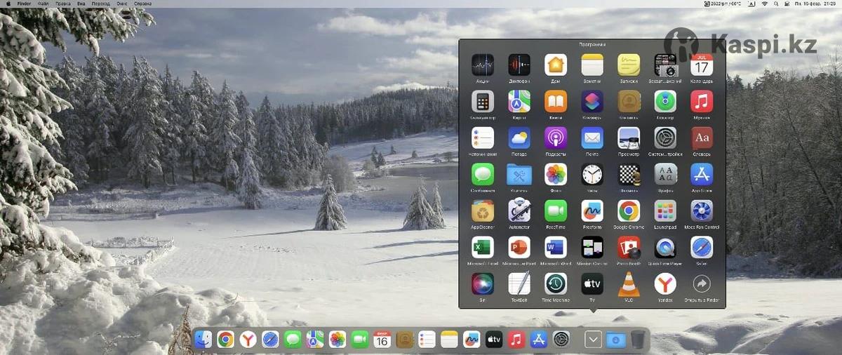Launch Microsoft PowerPoint from the grid
This screenshot has width=842, height=355.
519,248
